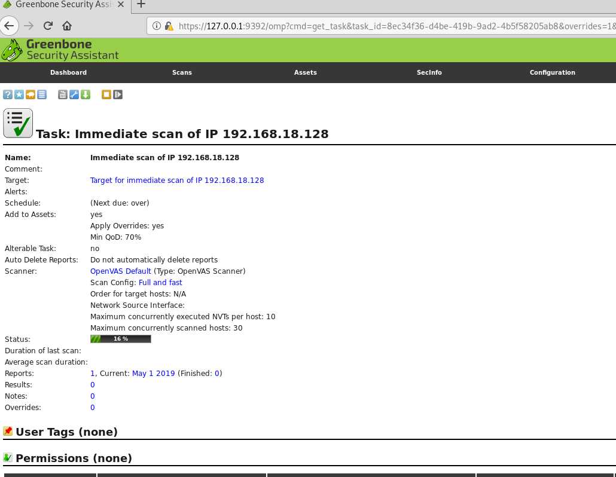This screenshot has height=477, width=616.
Task: Click the "Auto Delete Reports:" label
Action: coord(41,260)
